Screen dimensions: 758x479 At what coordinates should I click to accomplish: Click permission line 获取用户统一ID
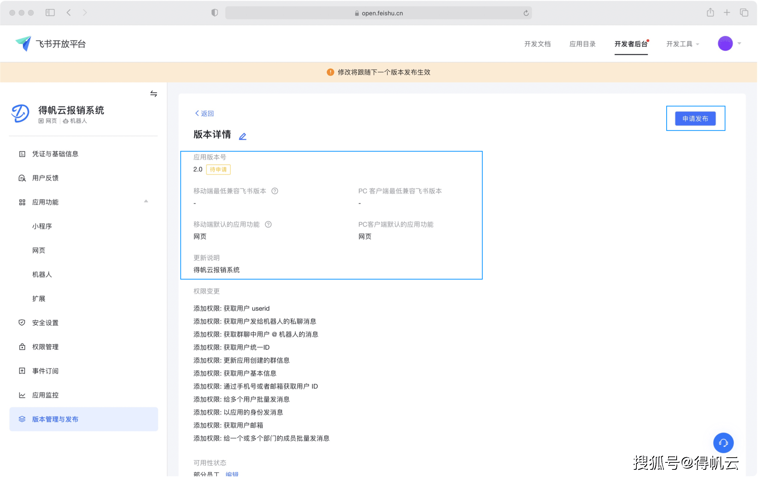pyautogui.click(x=231, y=347)
